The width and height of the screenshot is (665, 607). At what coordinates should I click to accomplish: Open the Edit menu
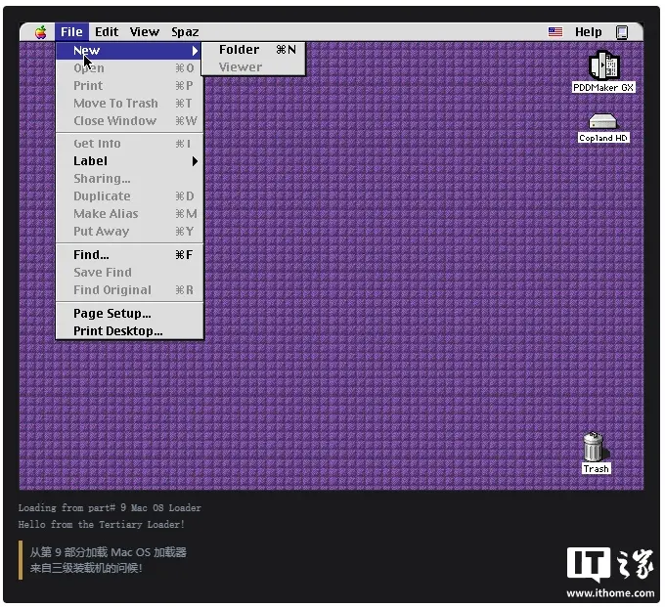point(107,32)
